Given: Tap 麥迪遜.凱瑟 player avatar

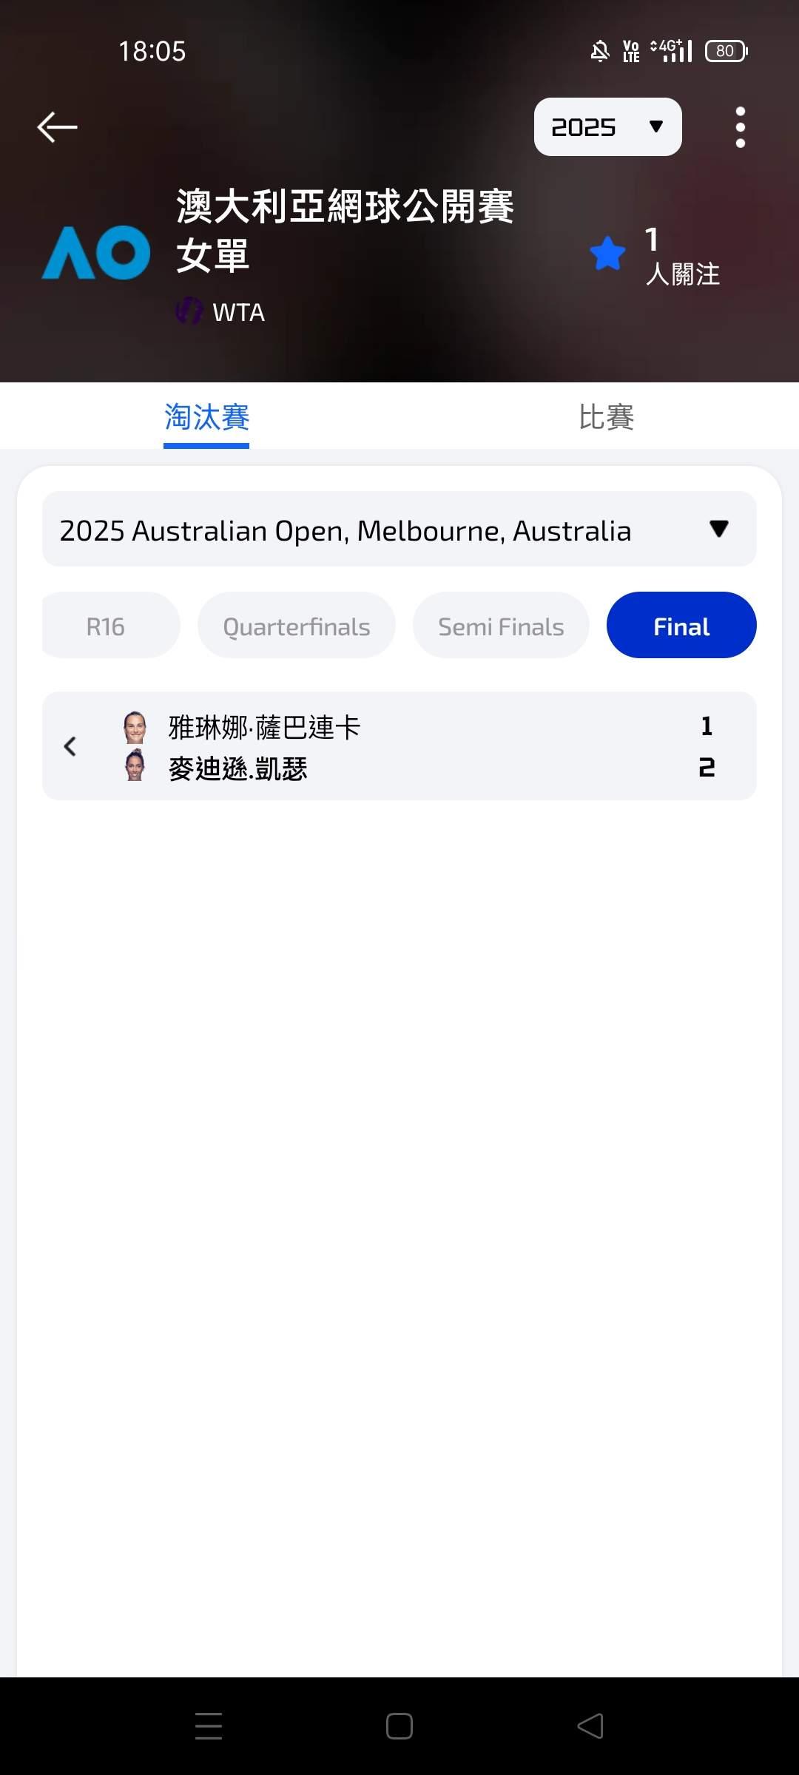Looking at the screenshot, I should click(x=135, y=766).
